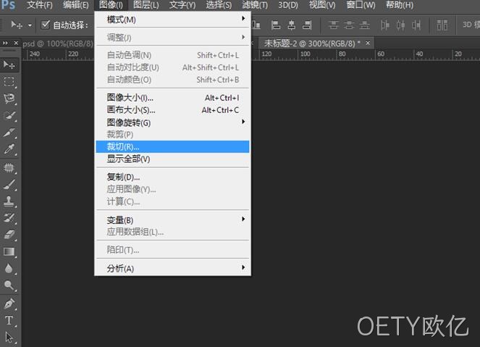Select the Quick Selection tool
Screen dimensions: 480x347
pos(9,116)
